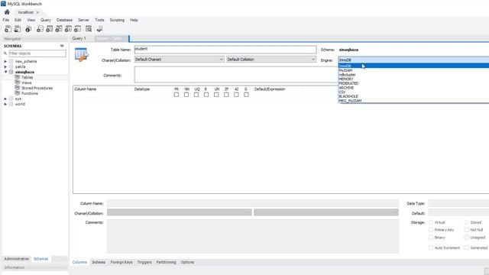Image resolution: width=489 pixels, height=275 pixels.
Task: Open the object inspector toolbar icon
Action: [28, 29]
